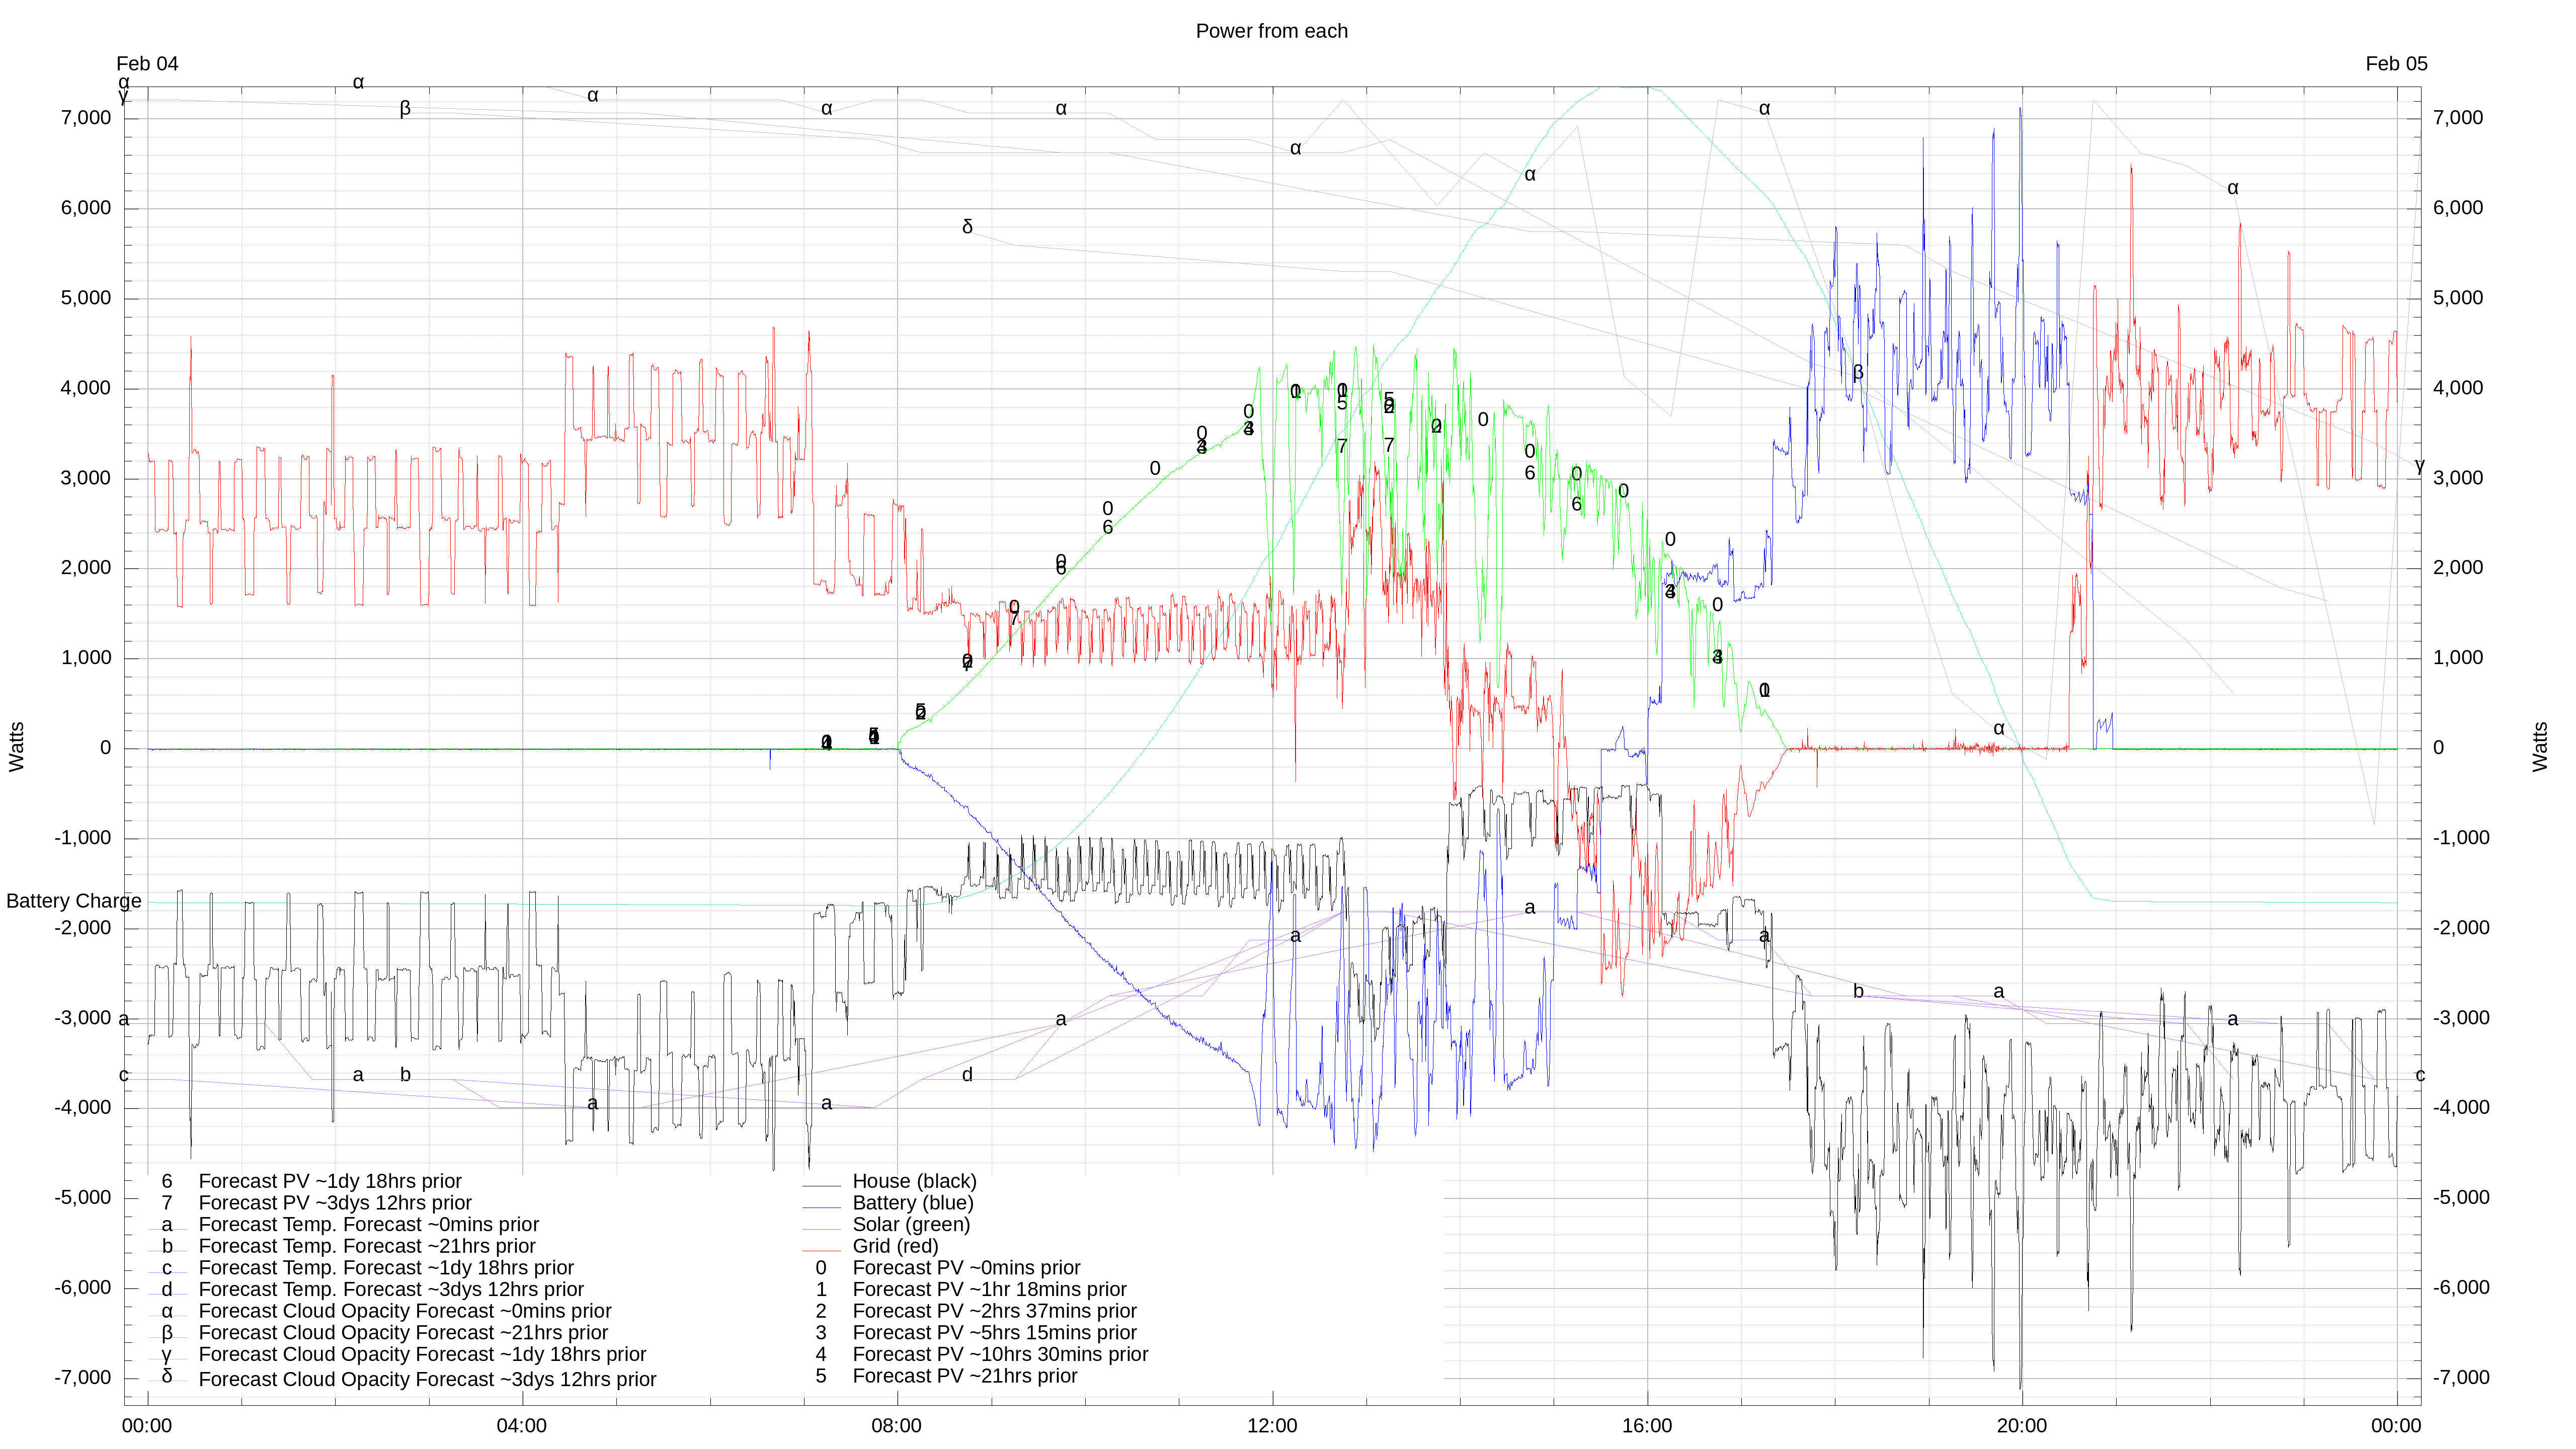
Task: Click legend 'Forecast PV ~2hrs 37mins prior'
Action: pos(994,1311)
